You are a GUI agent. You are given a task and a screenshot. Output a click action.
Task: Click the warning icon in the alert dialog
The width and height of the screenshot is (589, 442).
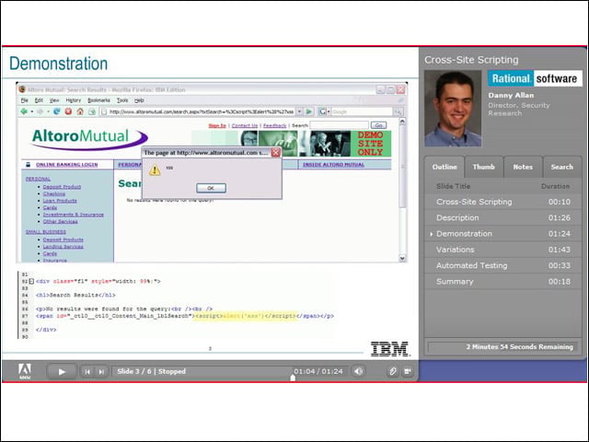coord(155,170)
